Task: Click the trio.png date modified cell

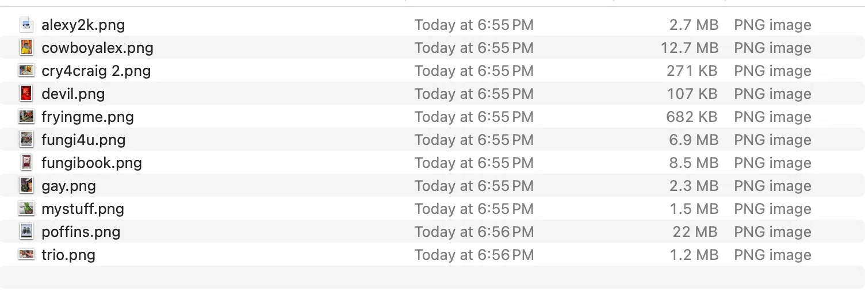Action: (x=474, y=255)
